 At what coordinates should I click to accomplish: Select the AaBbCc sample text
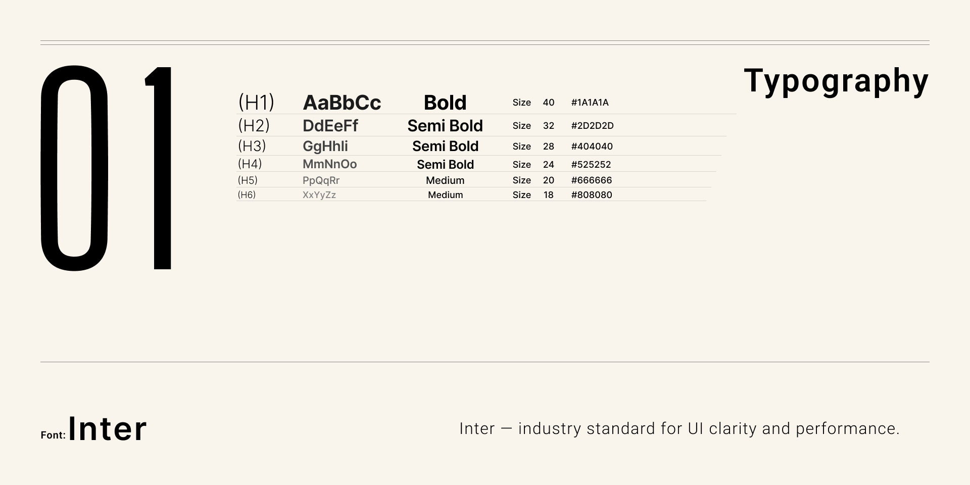click(342, 103)
